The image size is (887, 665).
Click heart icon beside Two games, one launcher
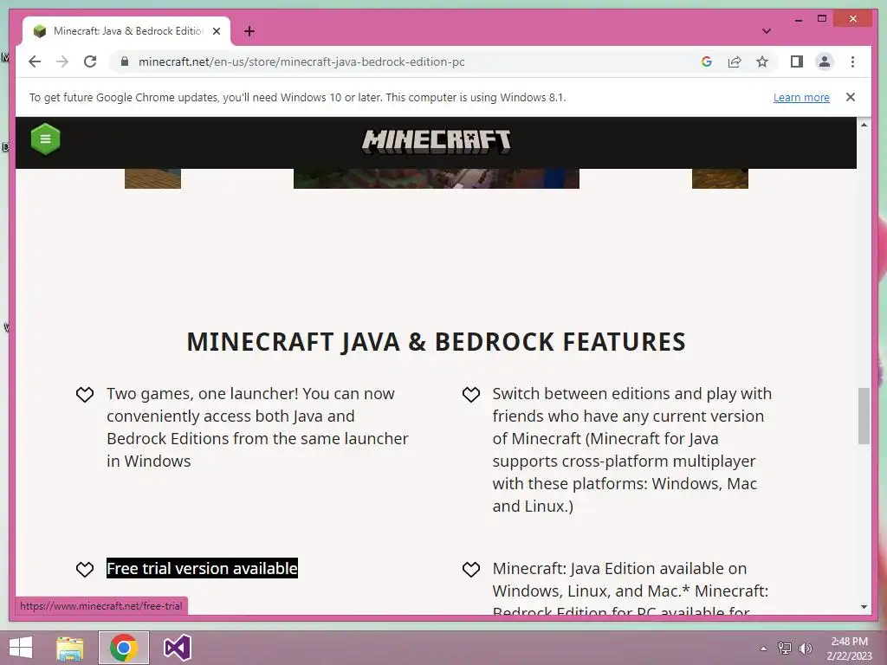85,394
